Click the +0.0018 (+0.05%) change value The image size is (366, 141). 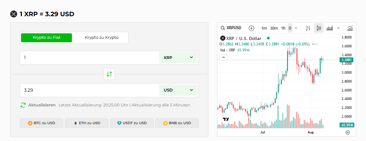(x=296, y=44)
